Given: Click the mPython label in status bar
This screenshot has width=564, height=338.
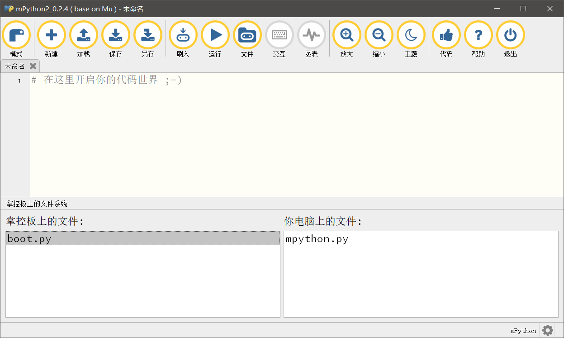Looking at the screenshot, I should pyautogui.click(x=523, y=331).
